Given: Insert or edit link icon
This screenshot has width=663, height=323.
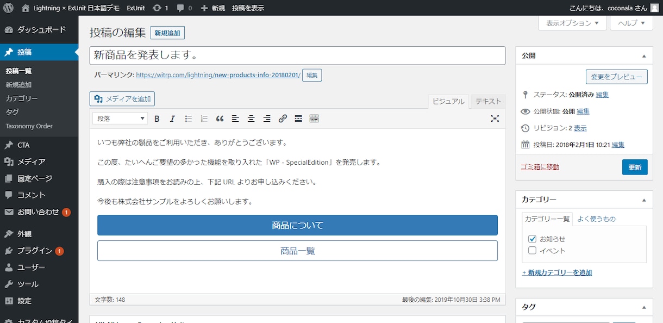Looking at the screenshot, I should 283,119.
